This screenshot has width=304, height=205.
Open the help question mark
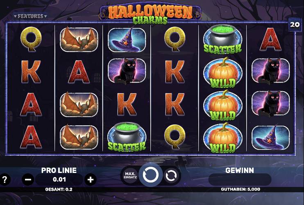coord(5,180)
